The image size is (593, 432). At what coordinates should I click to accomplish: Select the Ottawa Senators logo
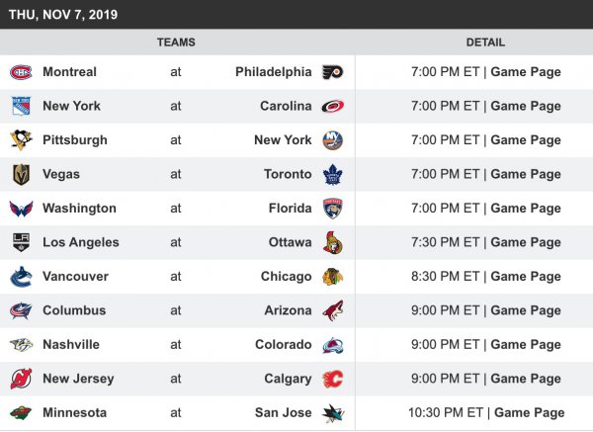(332, 242)
